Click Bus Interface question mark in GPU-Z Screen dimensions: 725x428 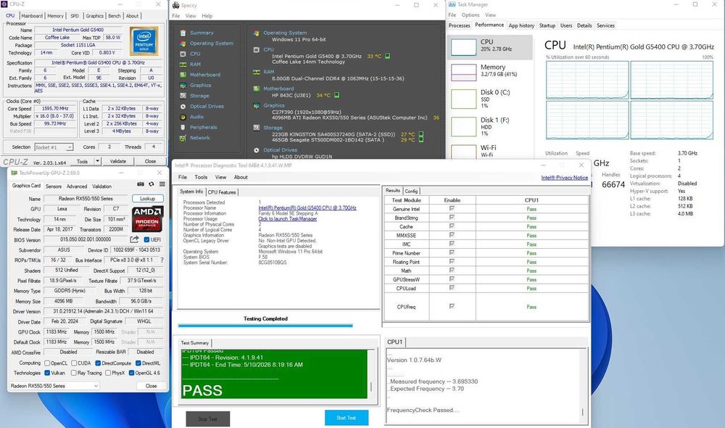tap(162, 260)
